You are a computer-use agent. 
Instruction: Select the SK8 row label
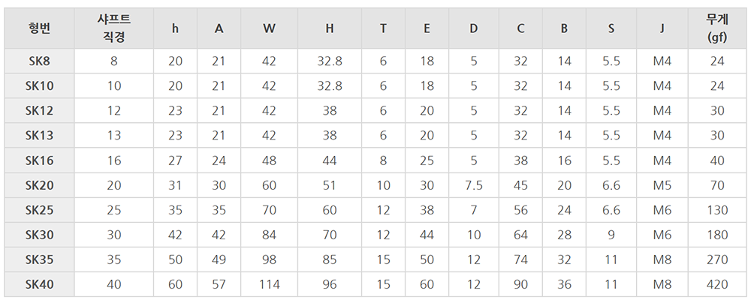click(x=39, y=61)
